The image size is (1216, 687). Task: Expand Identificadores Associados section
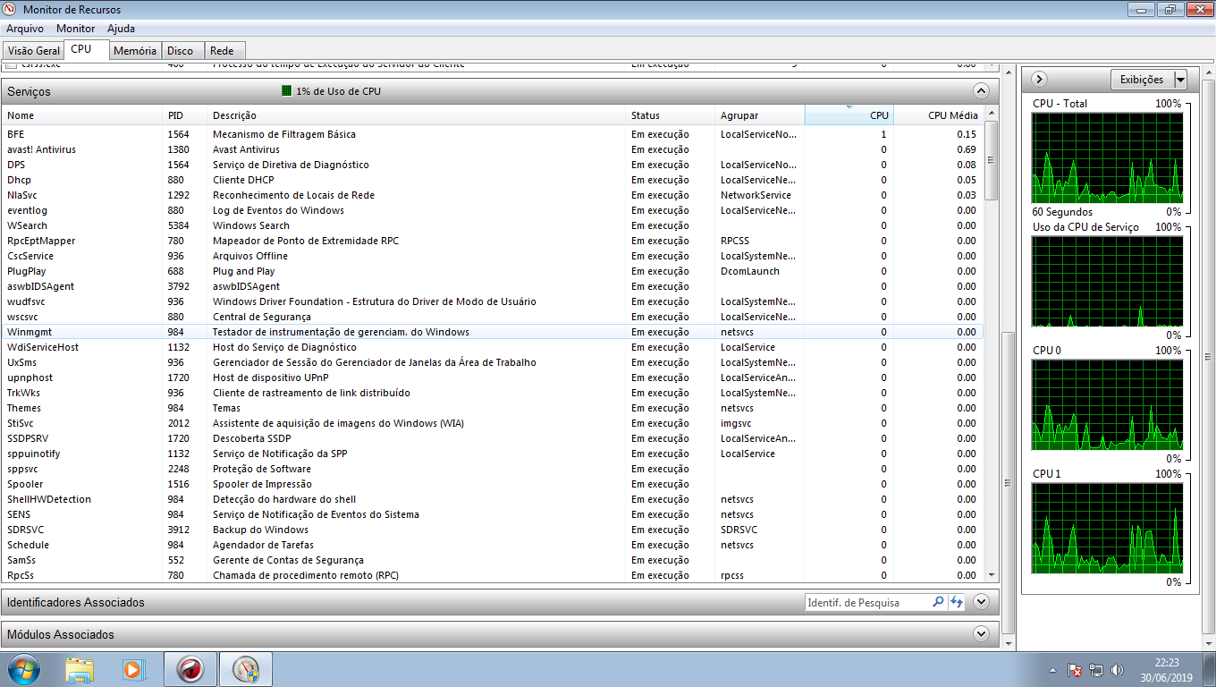pyautogui.click(x=981, y=602)
